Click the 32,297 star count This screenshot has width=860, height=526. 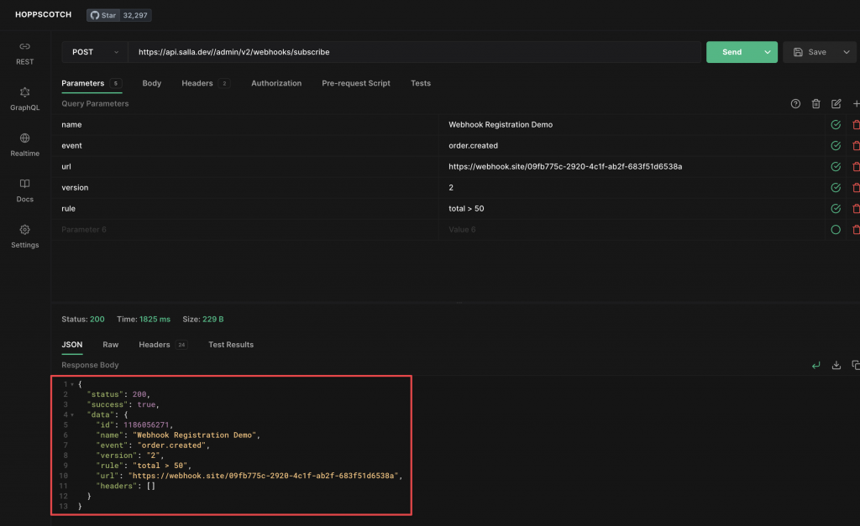point(135,15)
